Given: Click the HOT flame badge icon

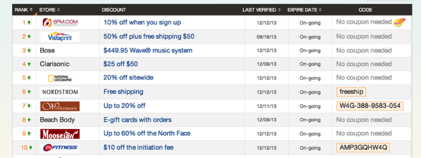Looking at the screenshot, I should tap(399, 22).
